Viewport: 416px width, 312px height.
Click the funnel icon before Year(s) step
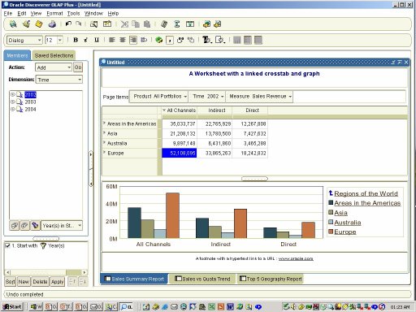pyautogui.click(x=43, y=246)
